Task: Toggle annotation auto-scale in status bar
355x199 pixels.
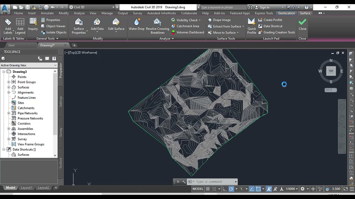Action: pos(275,189)
